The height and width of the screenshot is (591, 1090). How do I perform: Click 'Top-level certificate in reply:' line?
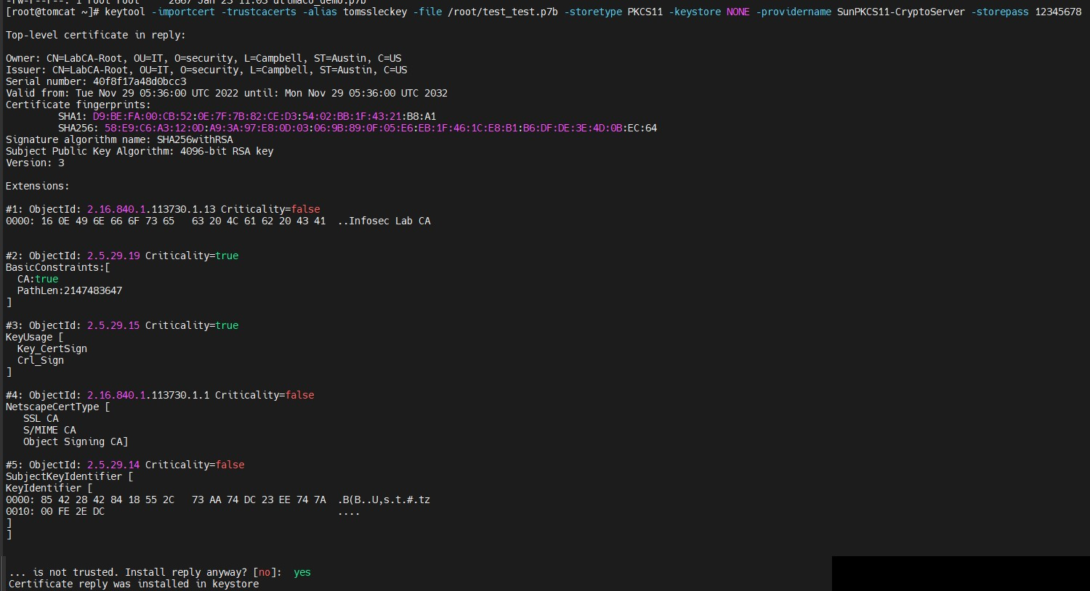point(96,35)
